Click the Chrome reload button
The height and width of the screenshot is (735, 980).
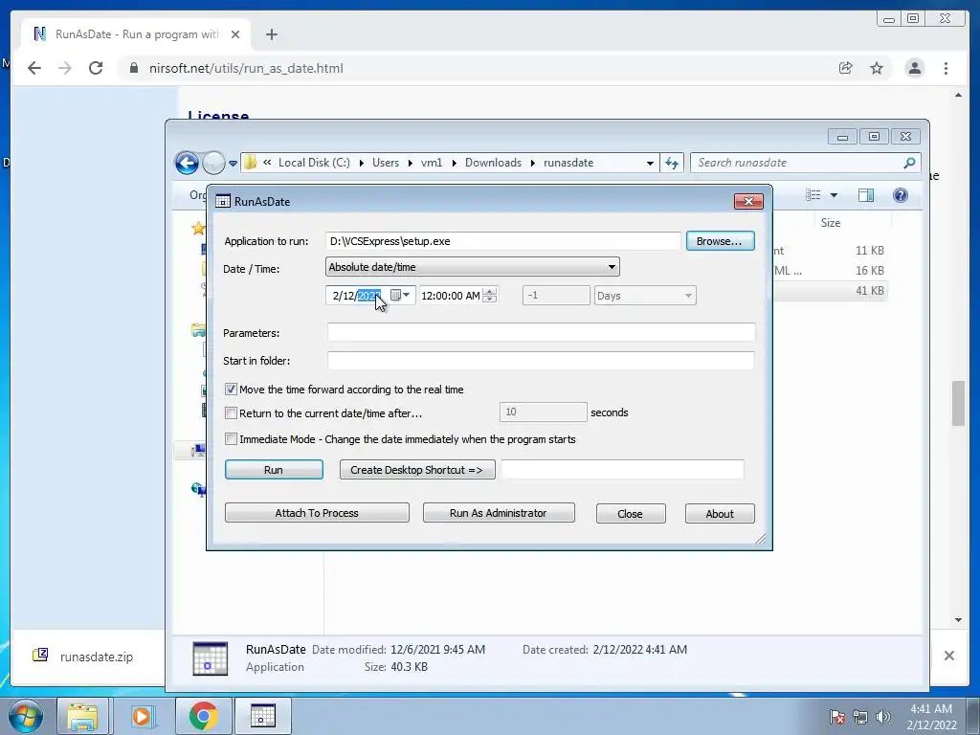[96, 68]
